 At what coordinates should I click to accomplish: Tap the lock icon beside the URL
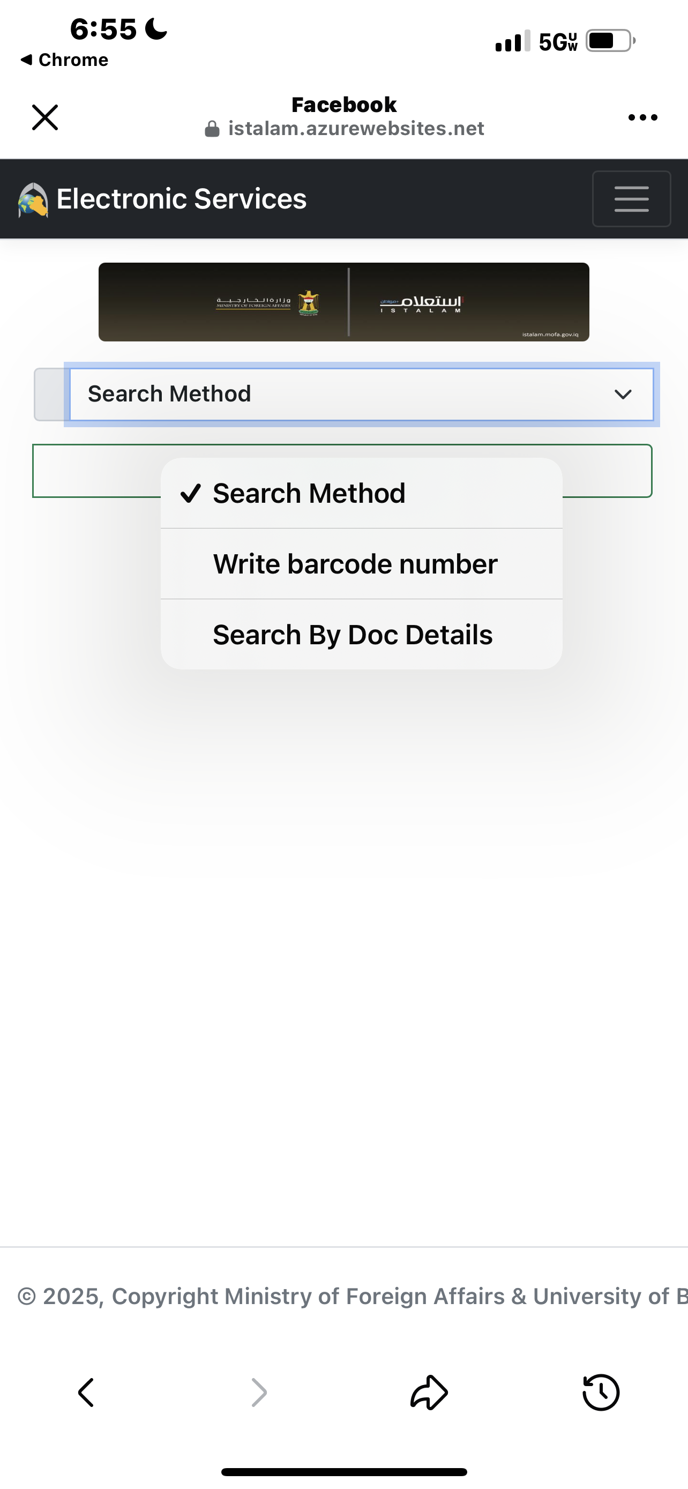pos(212,128)
